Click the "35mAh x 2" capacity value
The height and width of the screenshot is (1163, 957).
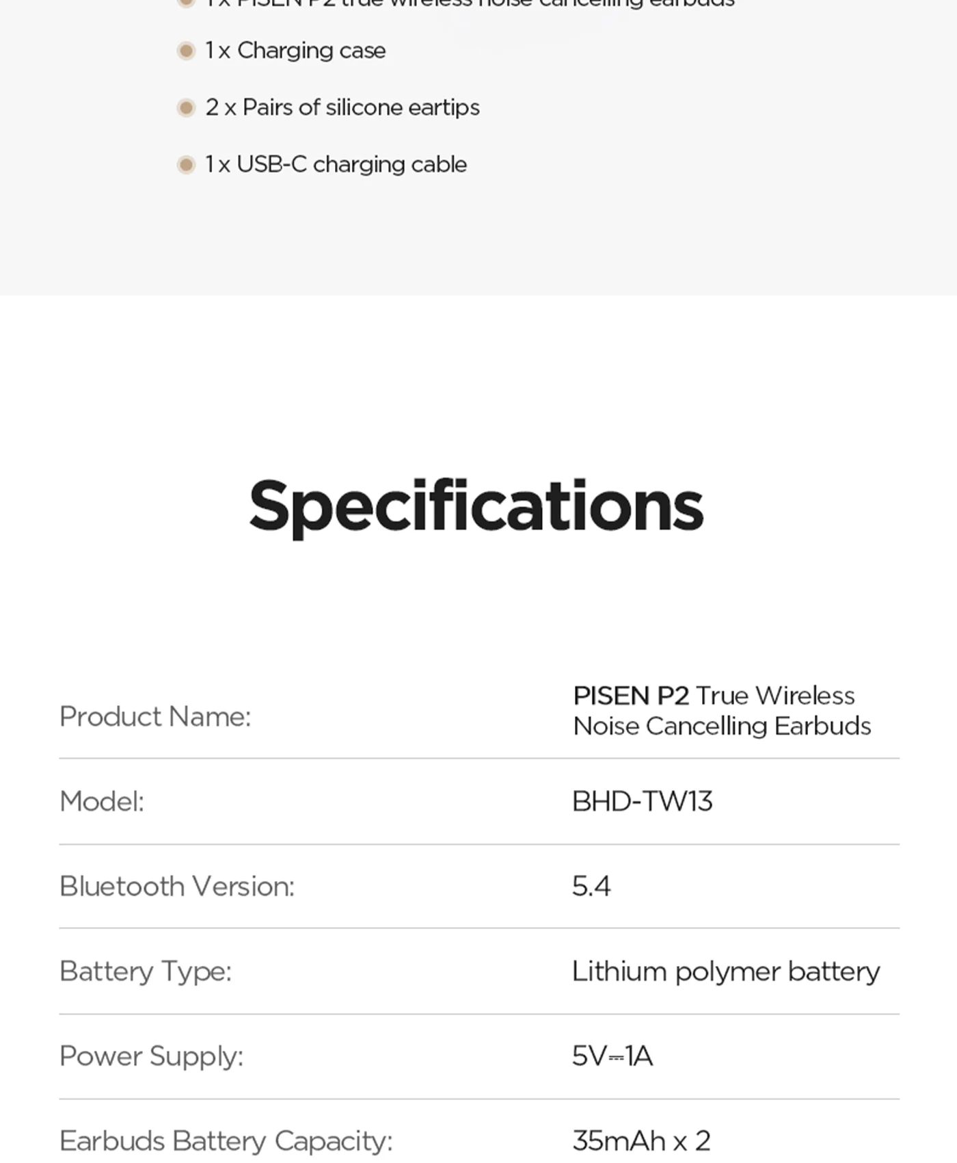point(641,1140)
